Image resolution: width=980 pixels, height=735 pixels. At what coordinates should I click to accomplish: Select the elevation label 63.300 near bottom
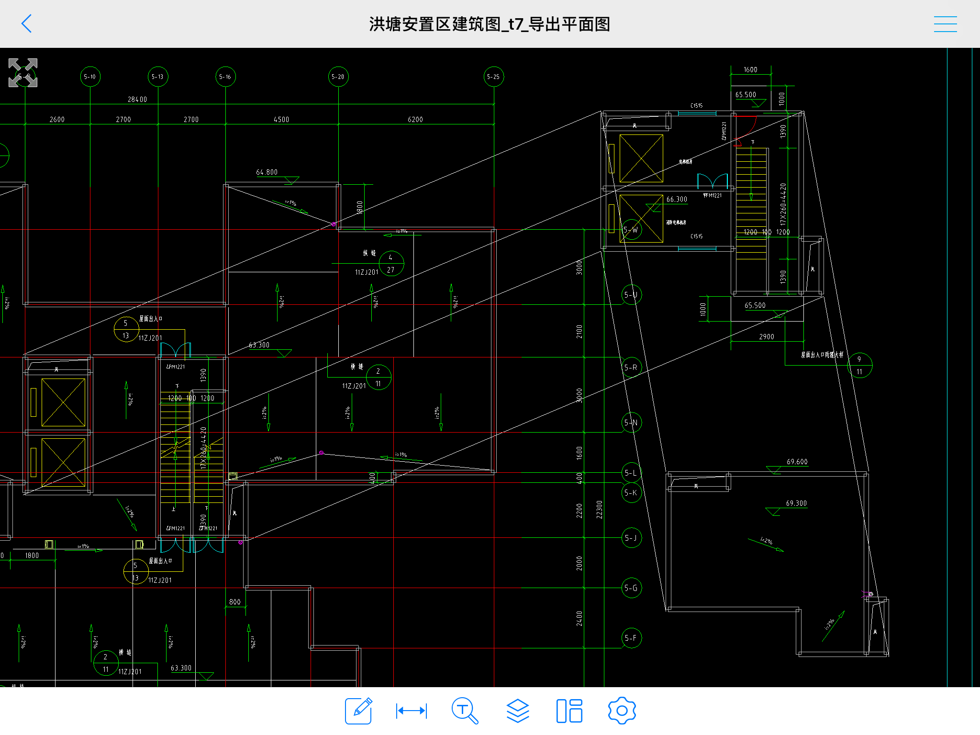[181, 668]
